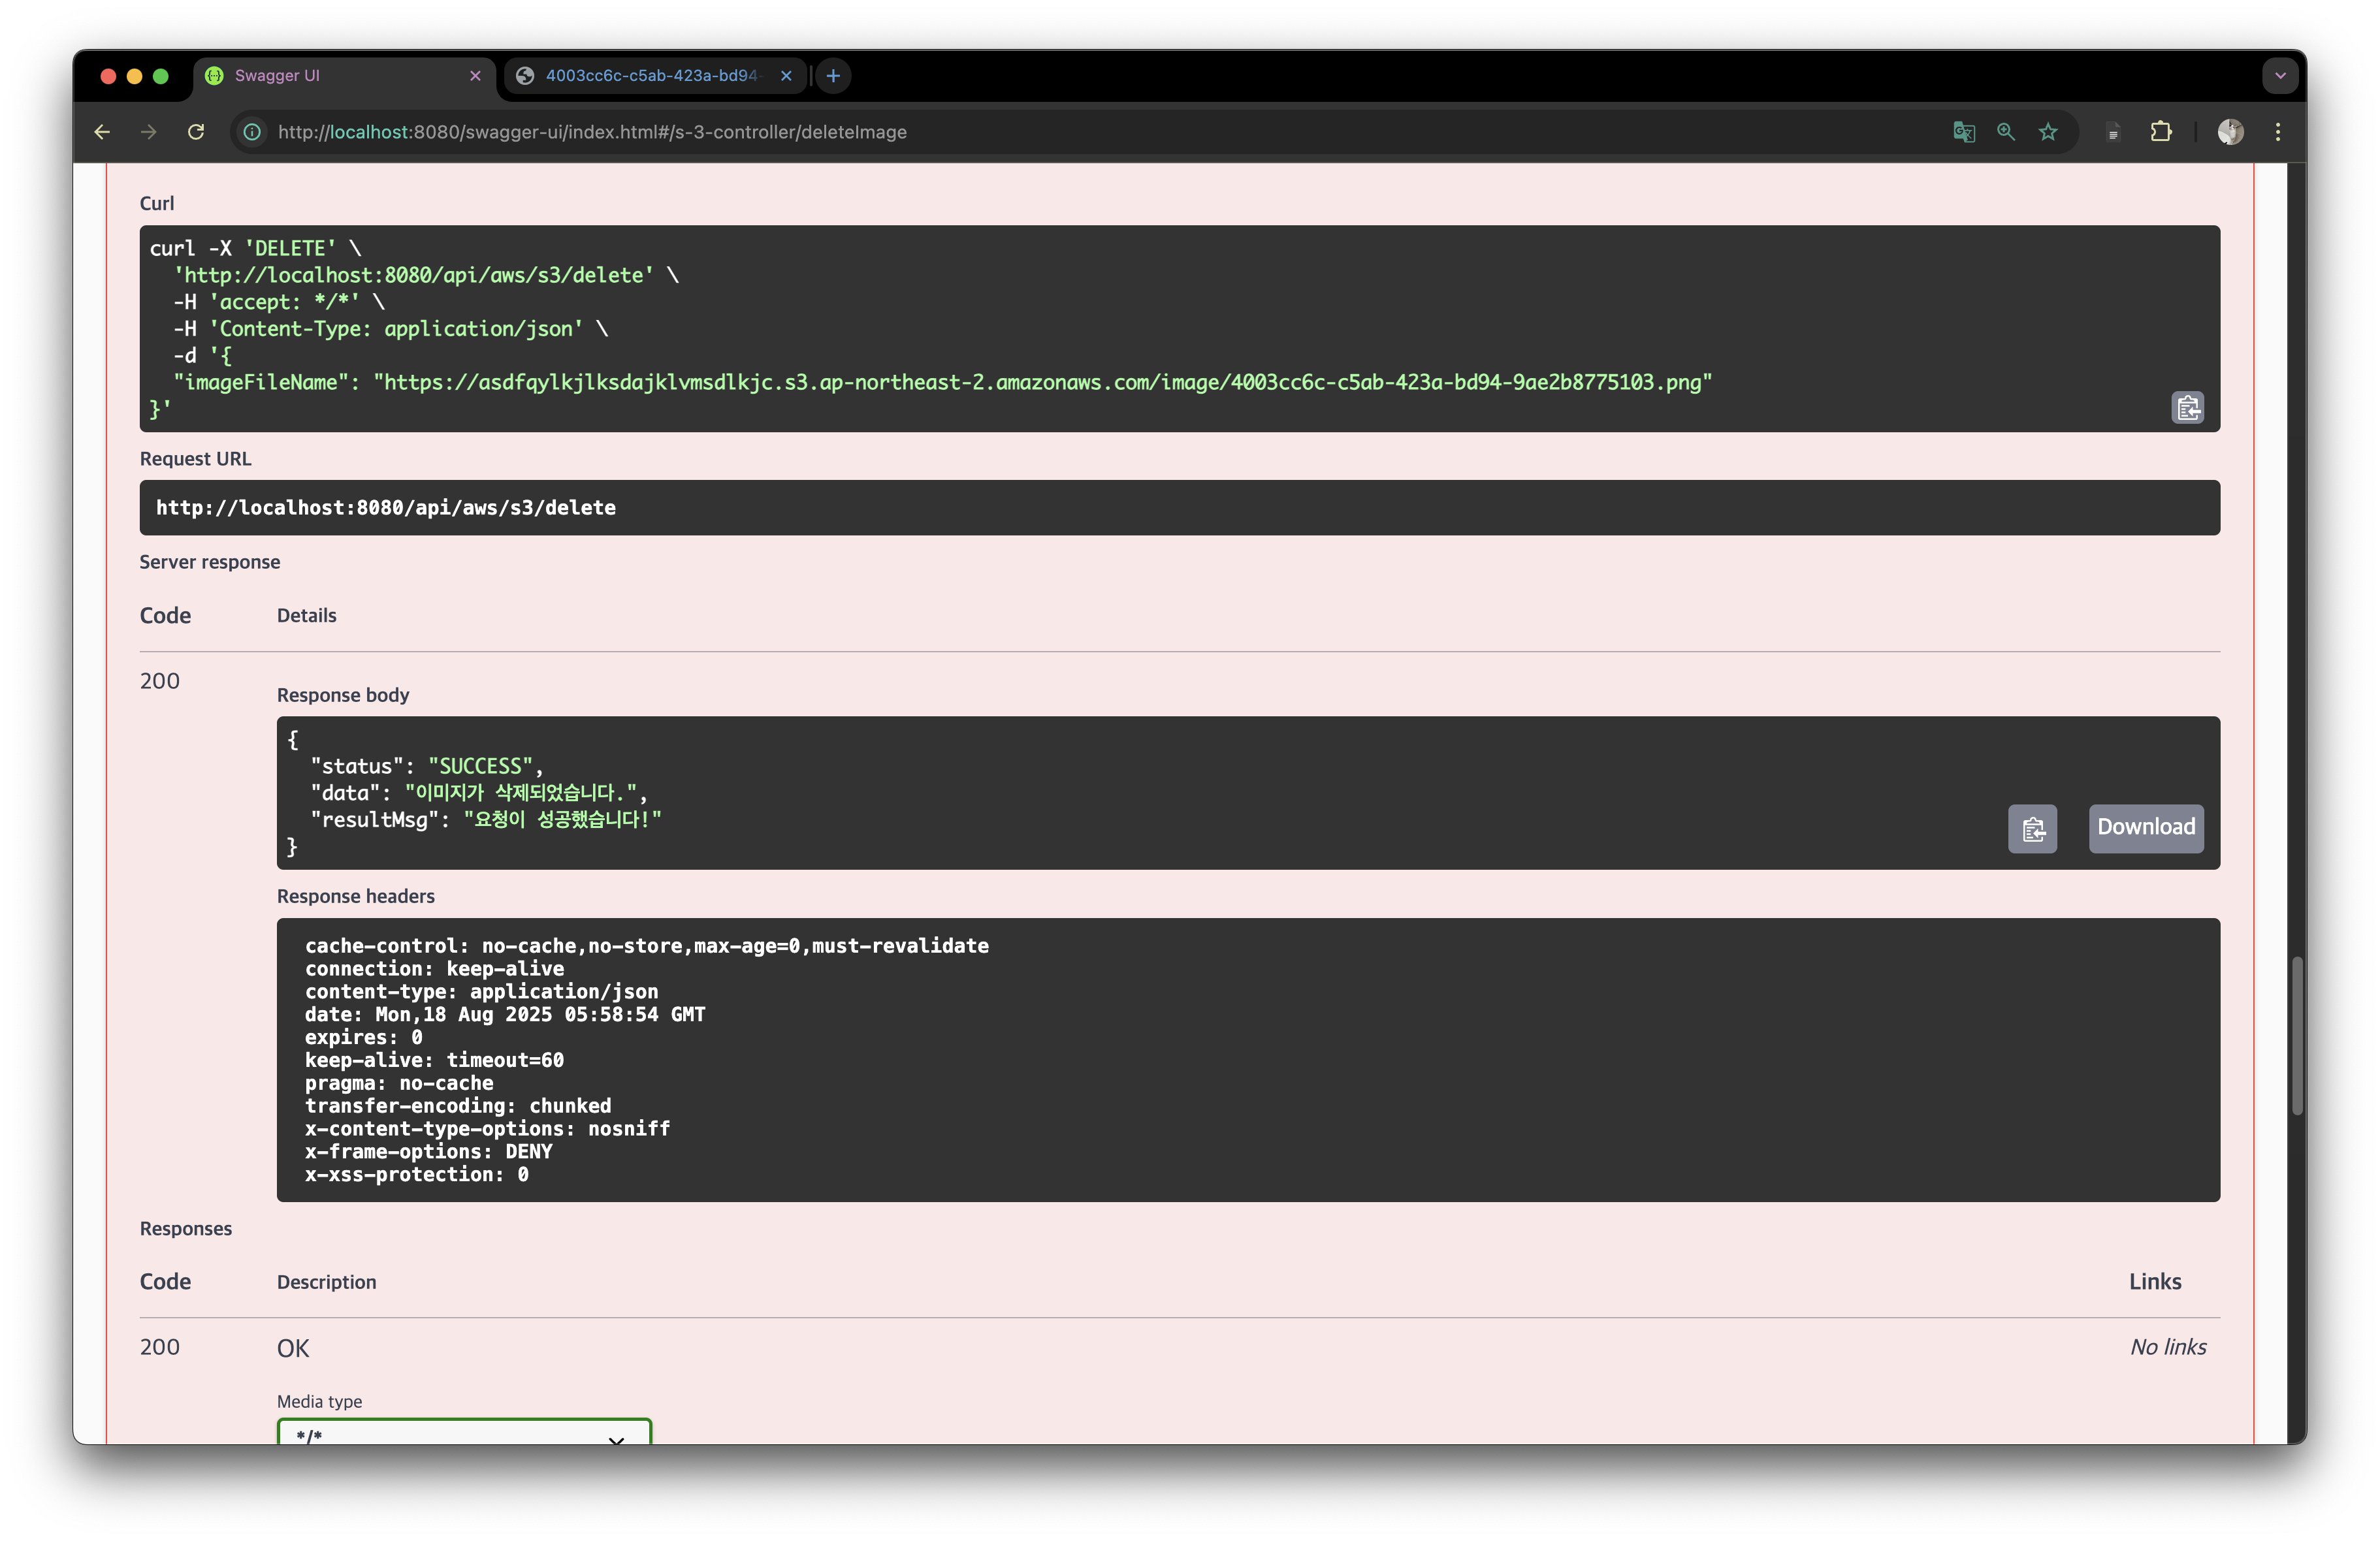Expand the tab search chevron
The image size is (2380, 1541).
coord(2279,76)
